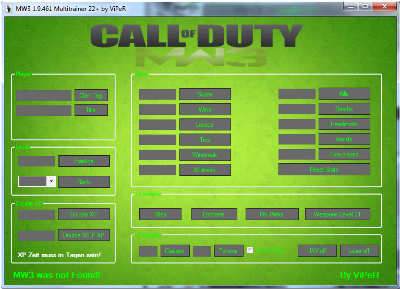Click the Title button in Player group
This screenshot has height=289, width=400.
click(91, 110)
